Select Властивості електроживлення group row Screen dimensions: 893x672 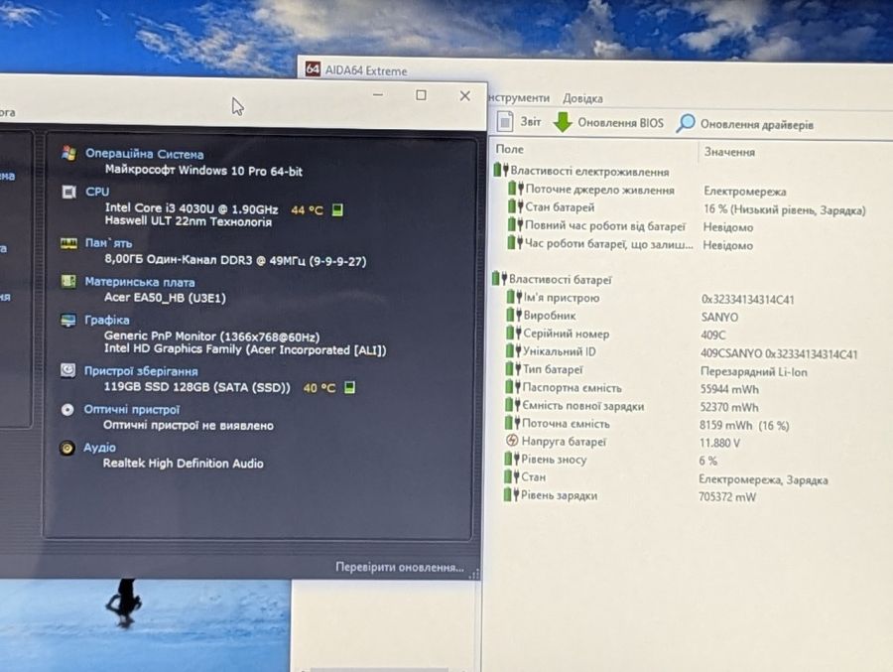pyautogui.click(x=581, y=171)
